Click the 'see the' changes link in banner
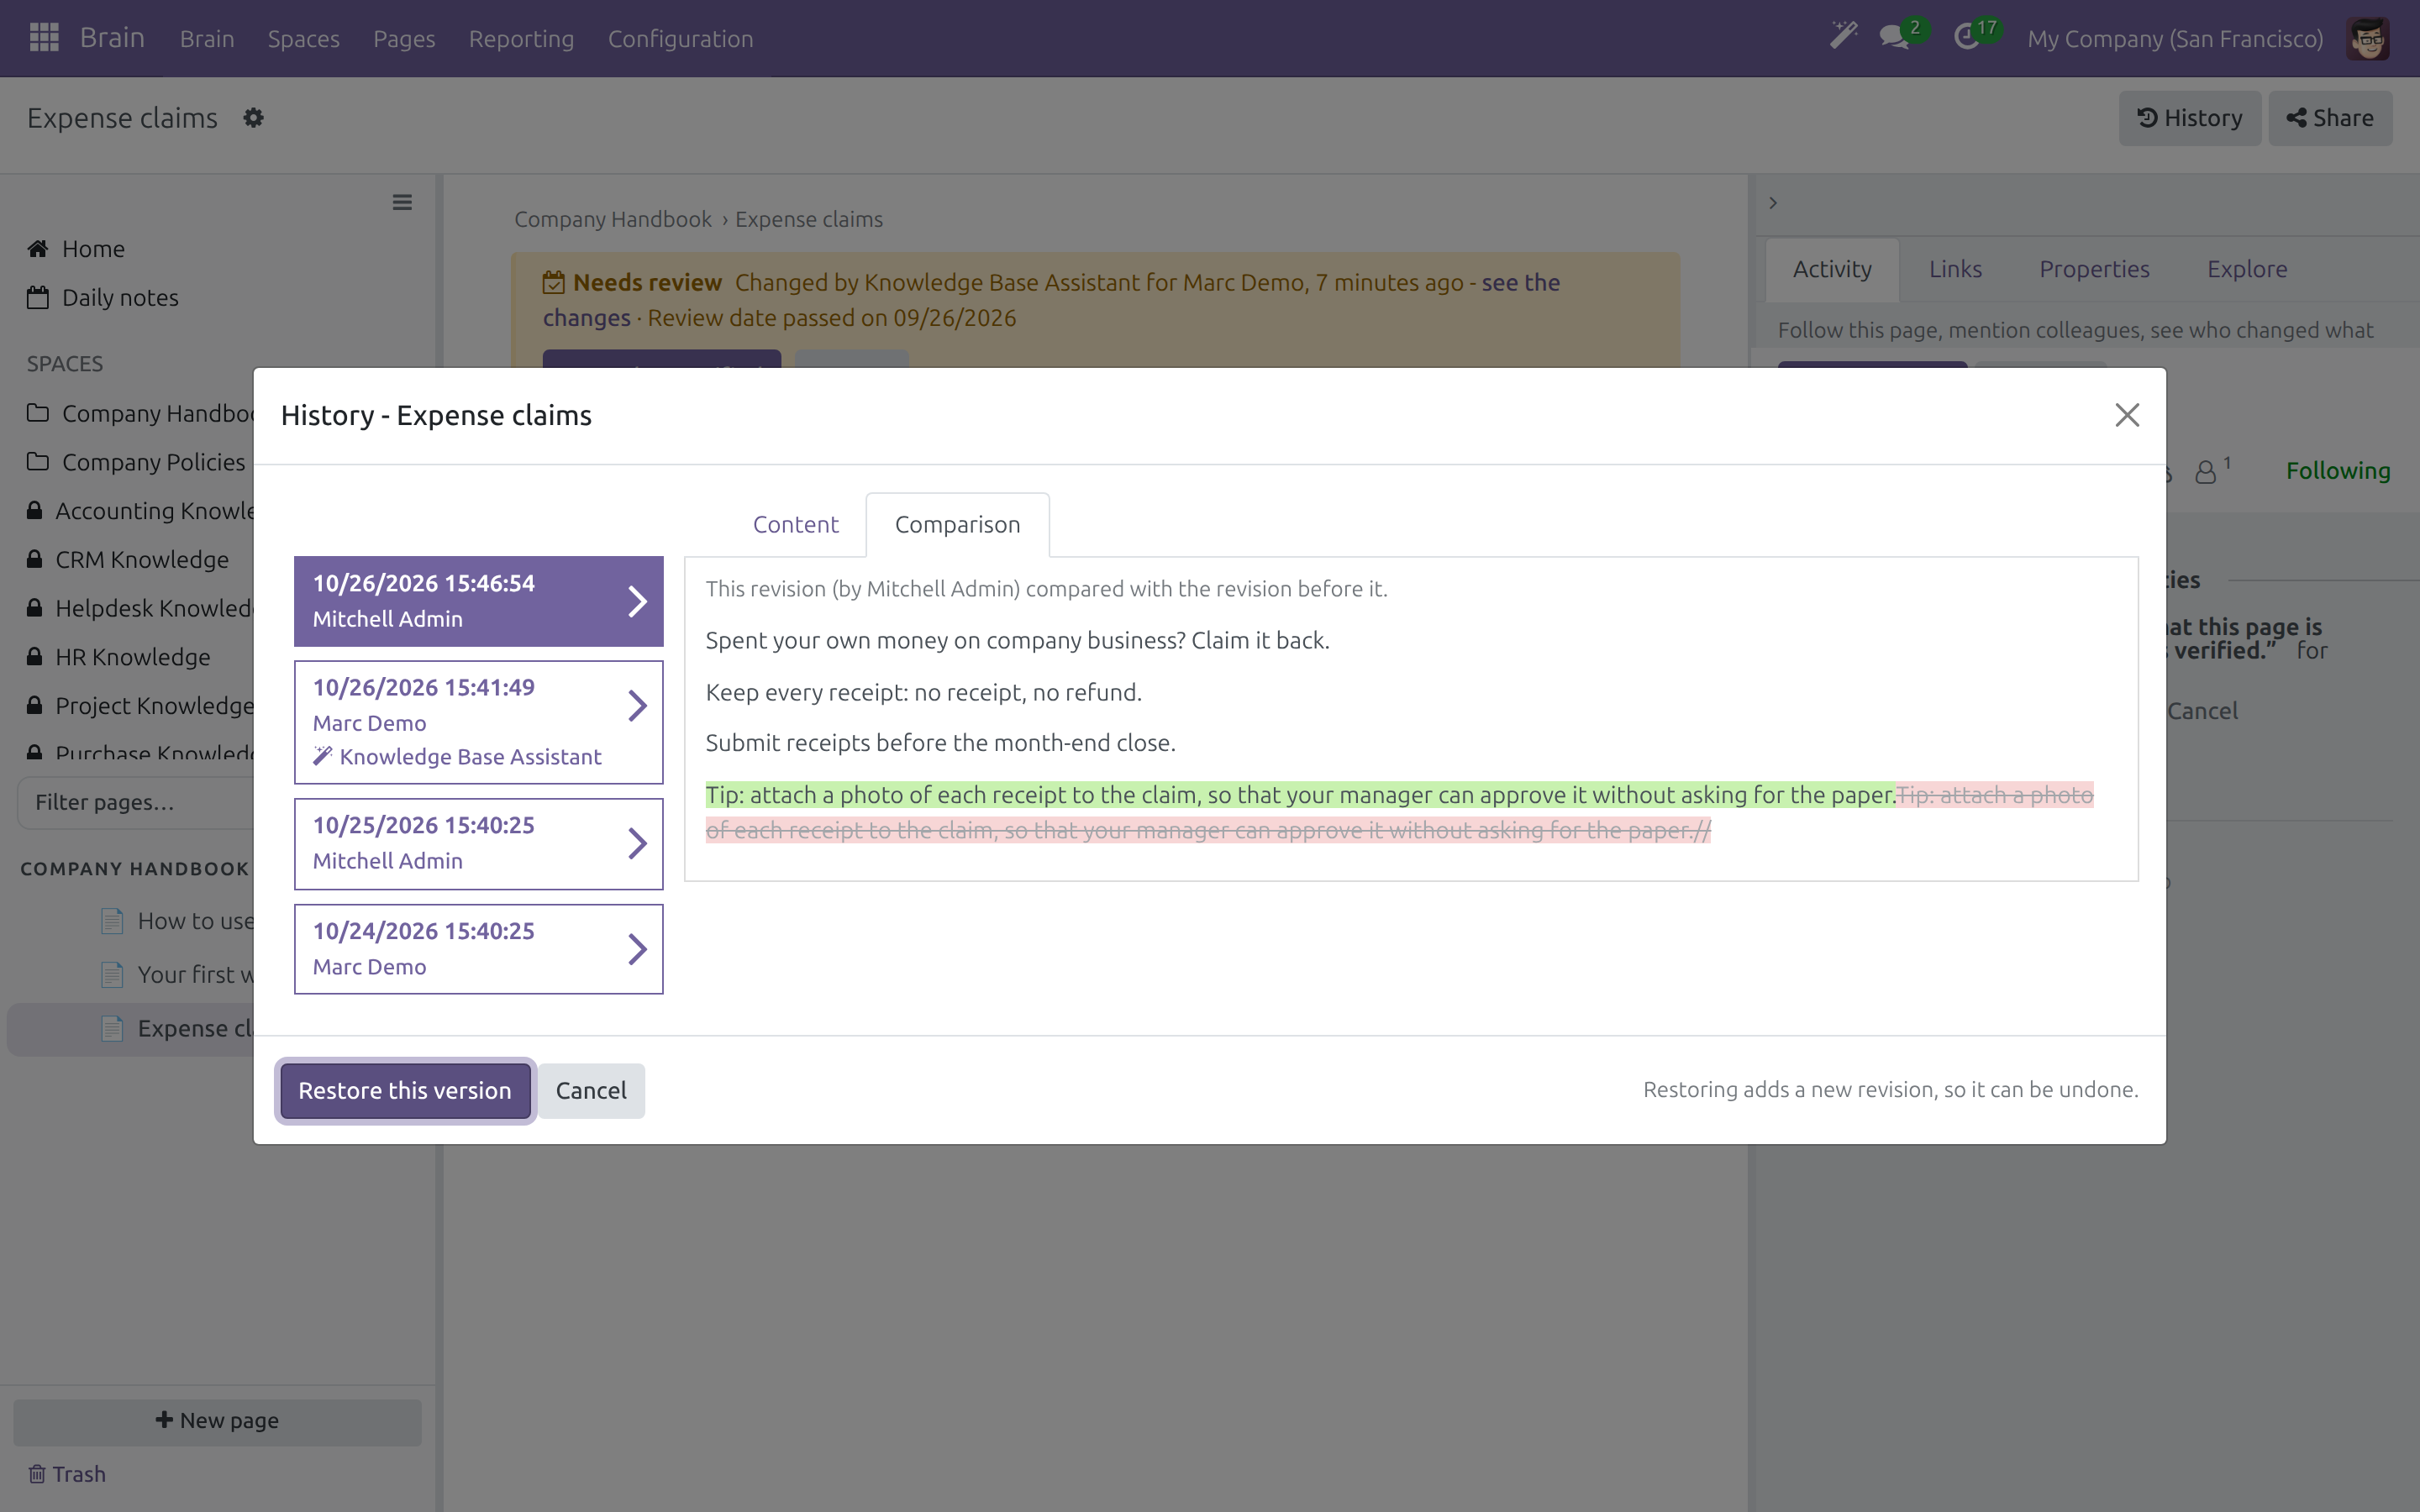Image resolution: width=2420 pixels, height=1512 pixels. pyautogui.click(x=1520, y=283)
